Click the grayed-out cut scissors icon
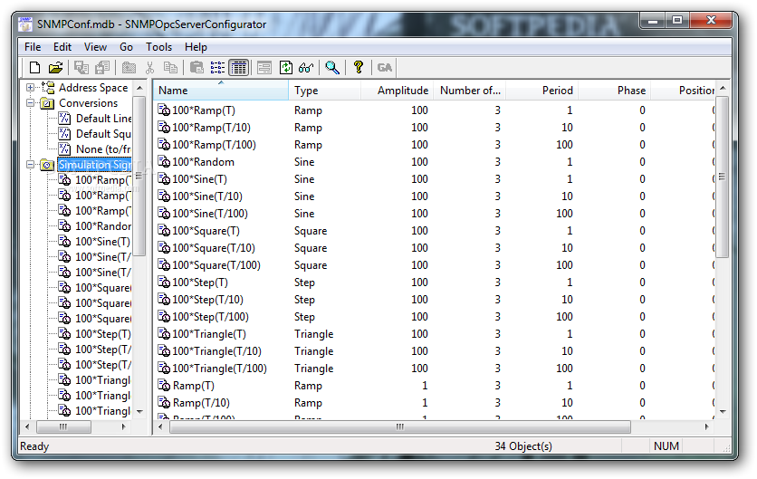 pos(150,68)
